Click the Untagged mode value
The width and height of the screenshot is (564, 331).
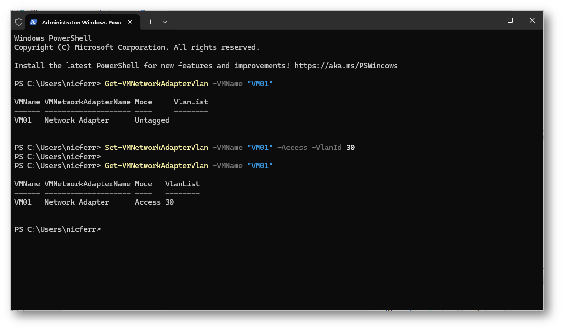(152, 120)
